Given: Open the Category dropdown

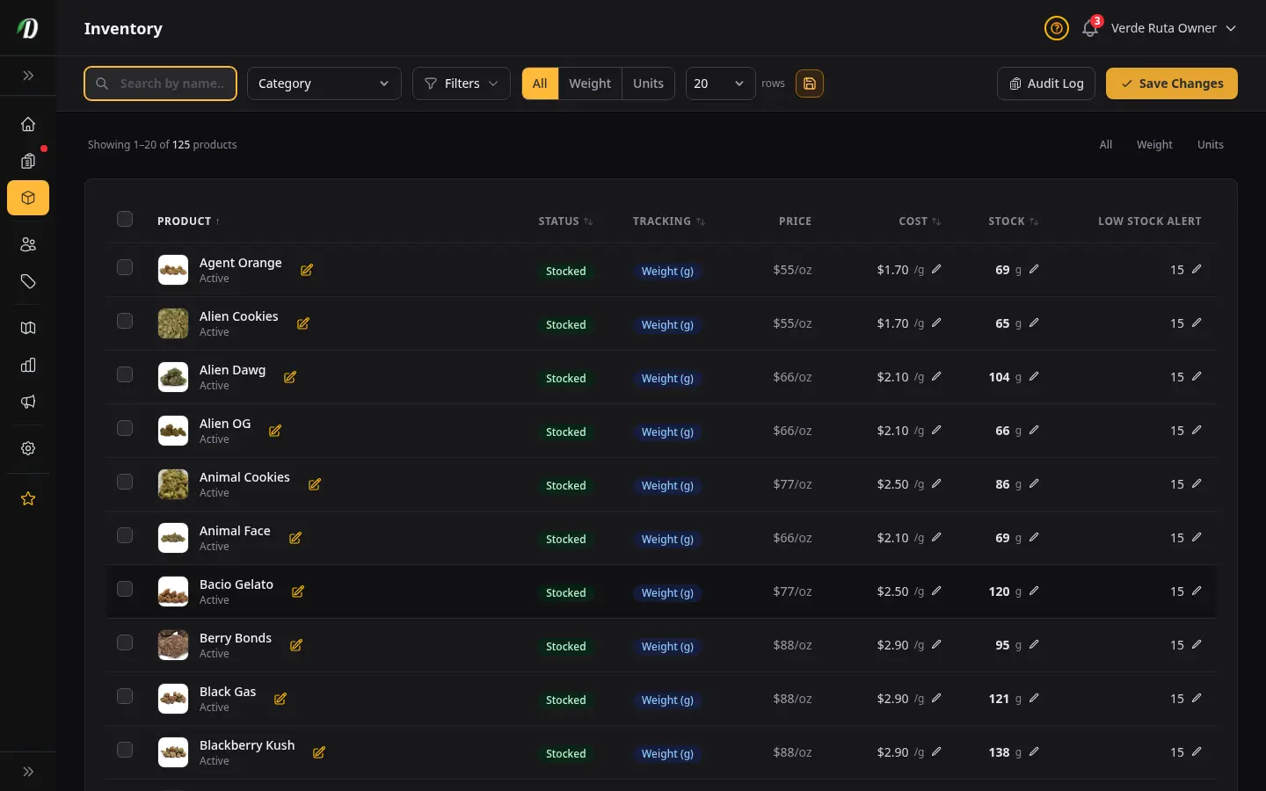Looking at the screenshot, I should [x=324, y=83].
